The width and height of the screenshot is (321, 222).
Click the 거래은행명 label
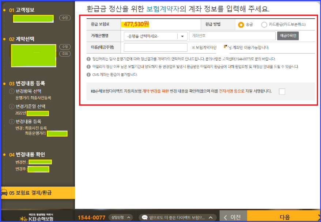[x=100, y=36]
